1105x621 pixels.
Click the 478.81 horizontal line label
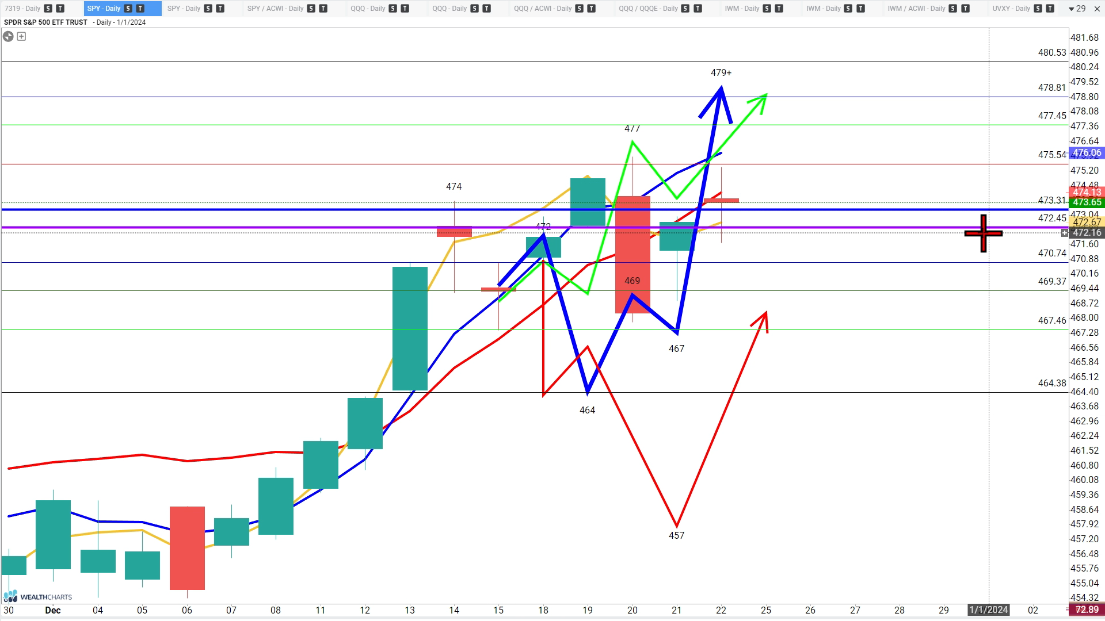click(x=1052, y=87)
